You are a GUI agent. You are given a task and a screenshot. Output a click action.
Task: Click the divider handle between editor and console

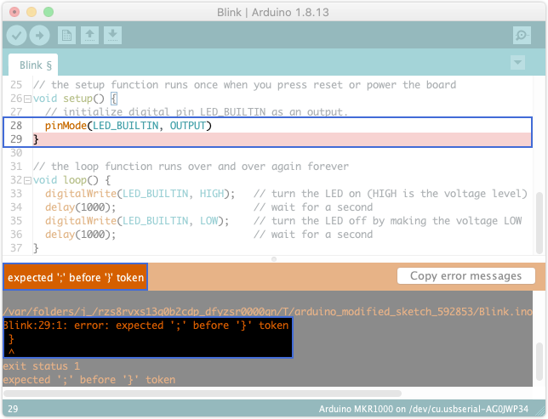(274, 259)
